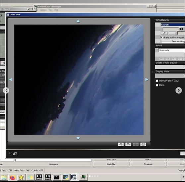
Task: Click the field right of the small dropdown
Action: [x=181, y=33]
